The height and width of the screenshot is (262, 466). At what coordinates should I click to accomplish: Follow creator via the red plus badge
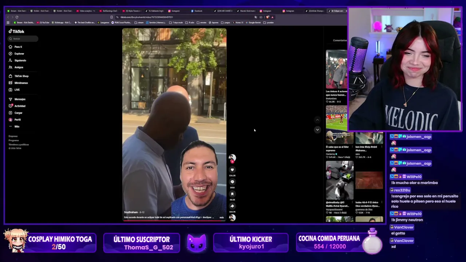[x=232, y=162]
